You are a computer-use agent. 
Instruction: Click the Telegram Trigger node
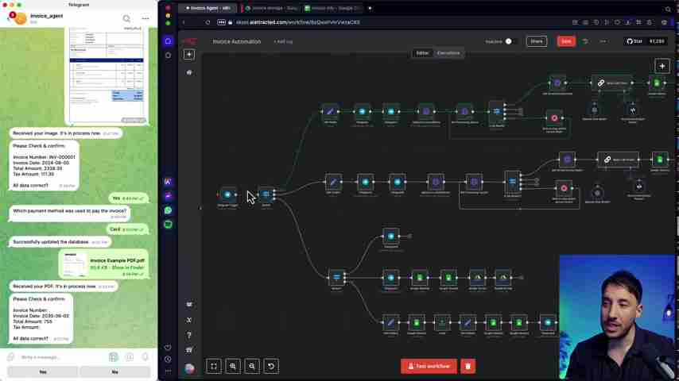227,194
